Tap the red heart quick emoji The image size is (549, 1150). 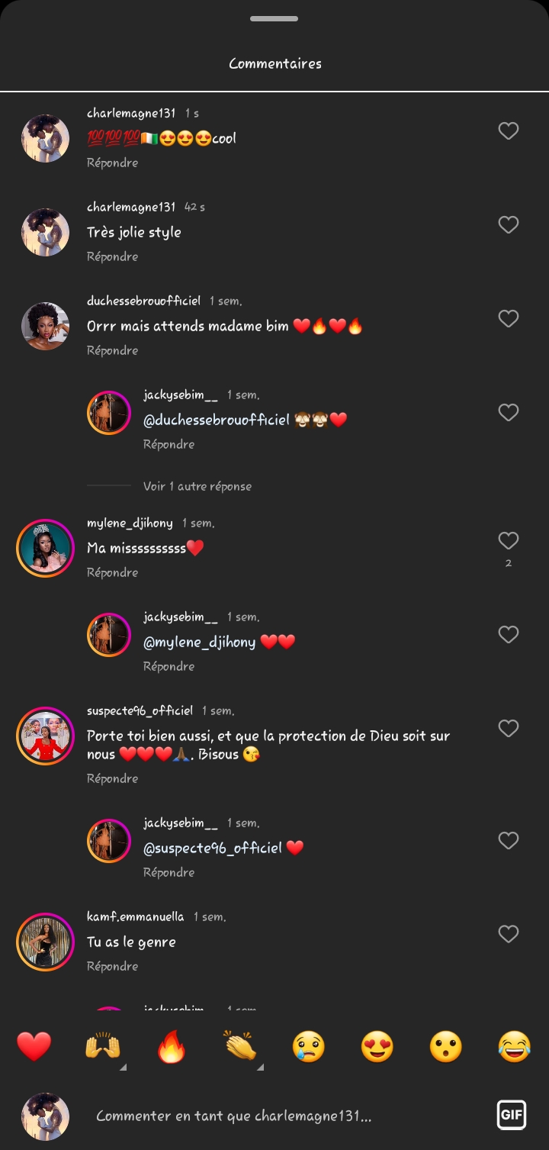click(34, 1046)
